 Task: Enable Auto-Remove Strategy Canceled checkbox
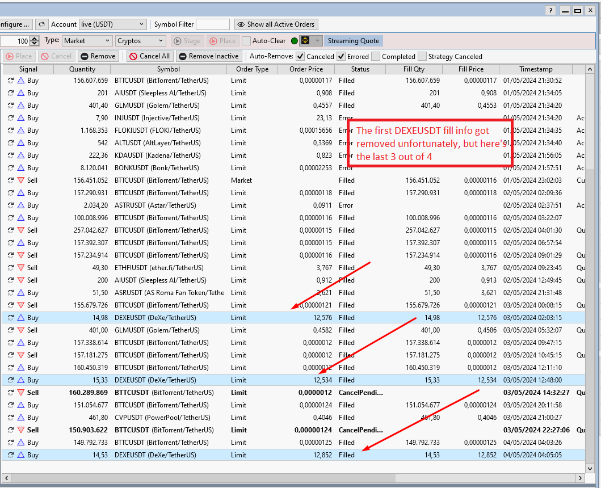422,56
